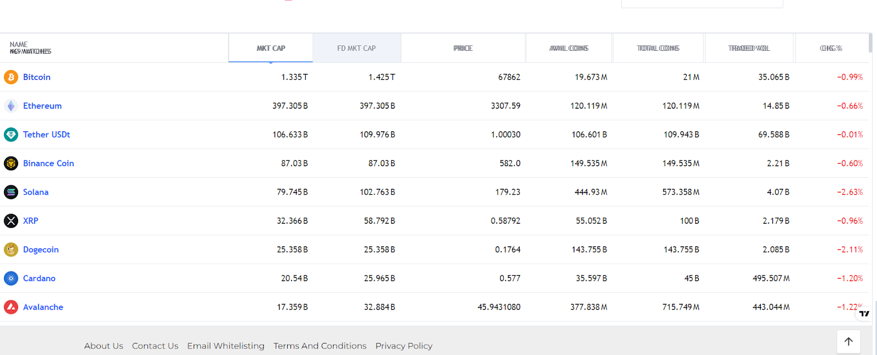The width and height of the screenshot is (877, 355).
Task: Click XRP FD market cap 58.792 B
Action: [379, 221]
